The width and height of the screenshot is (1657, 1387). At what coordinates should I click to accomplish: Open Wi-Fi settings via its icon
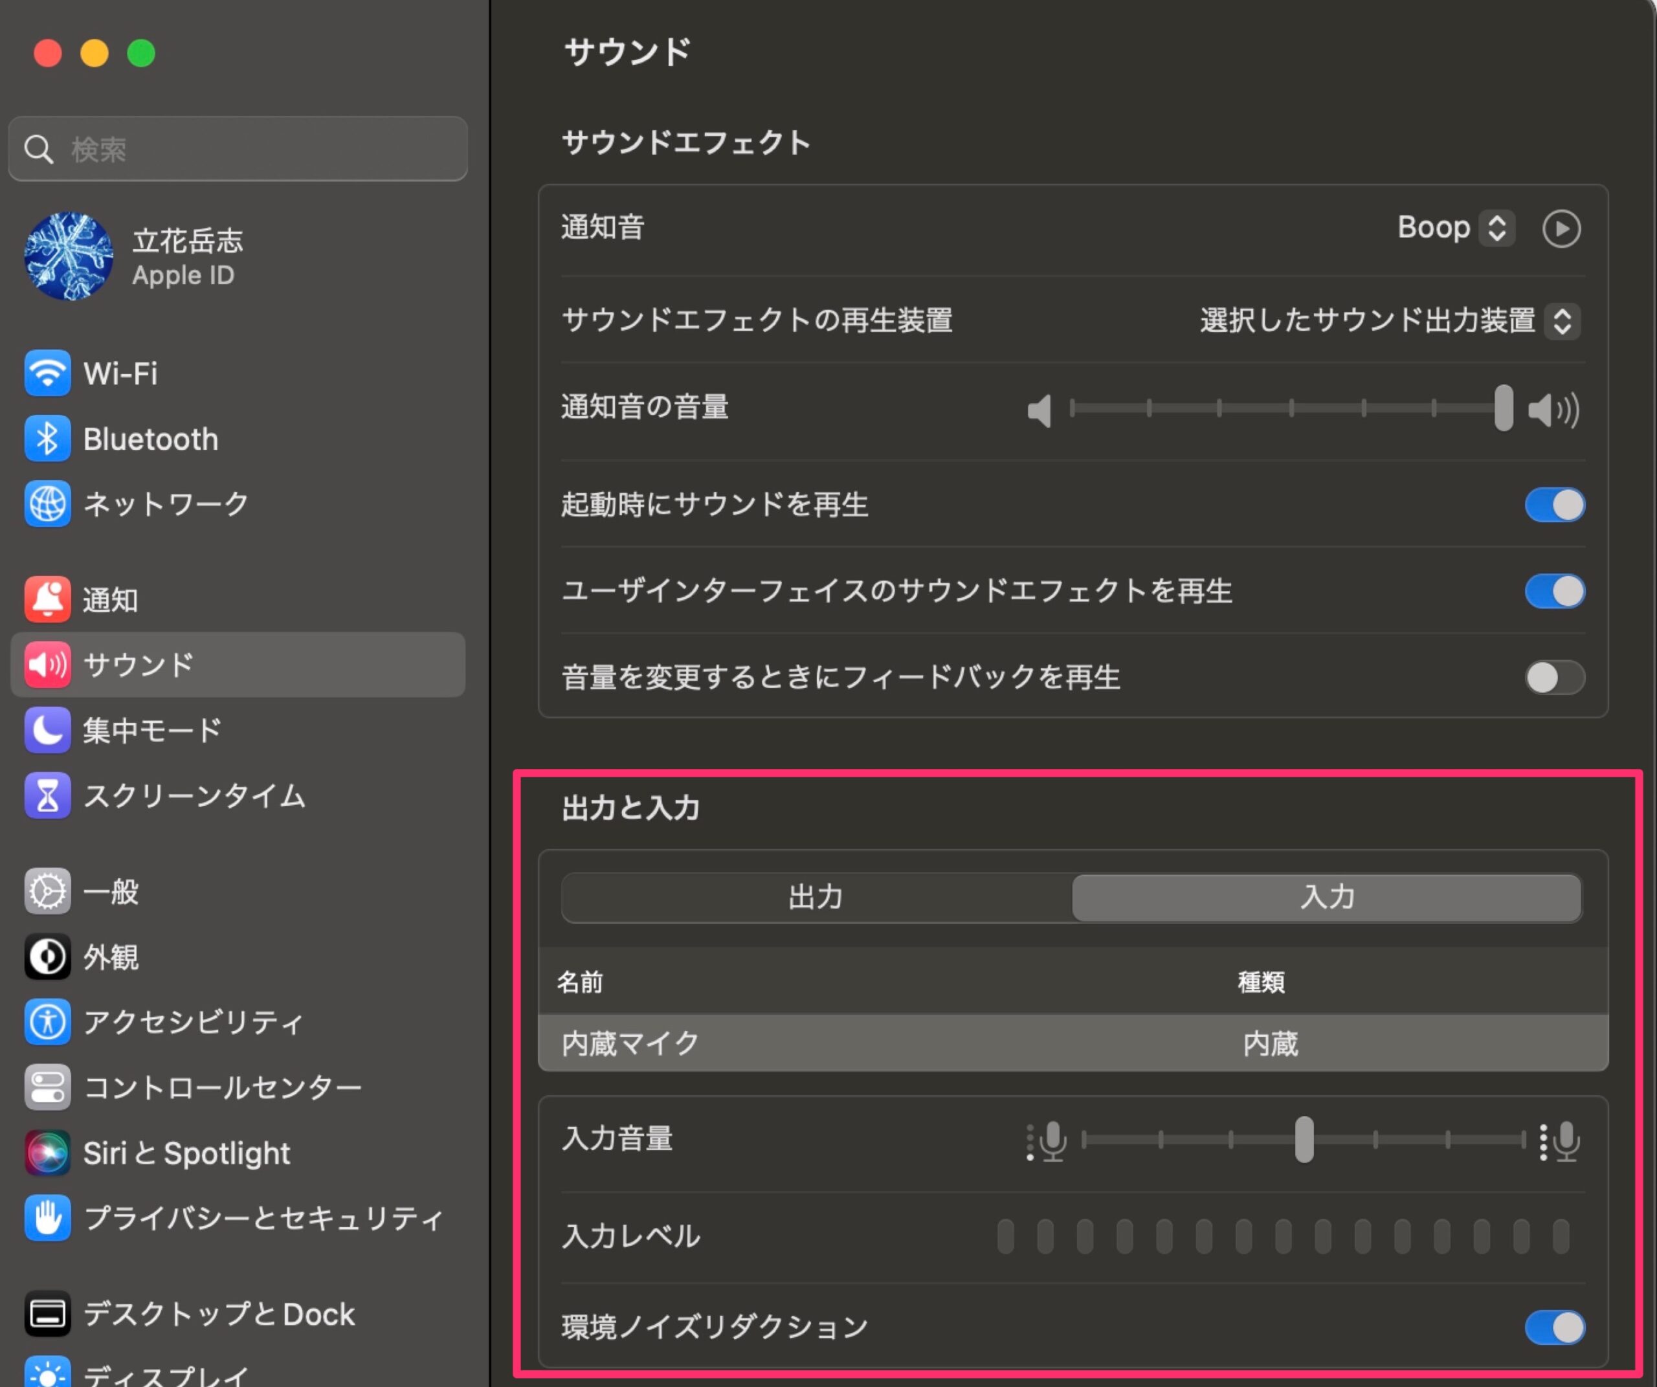[x=47, y=373]
